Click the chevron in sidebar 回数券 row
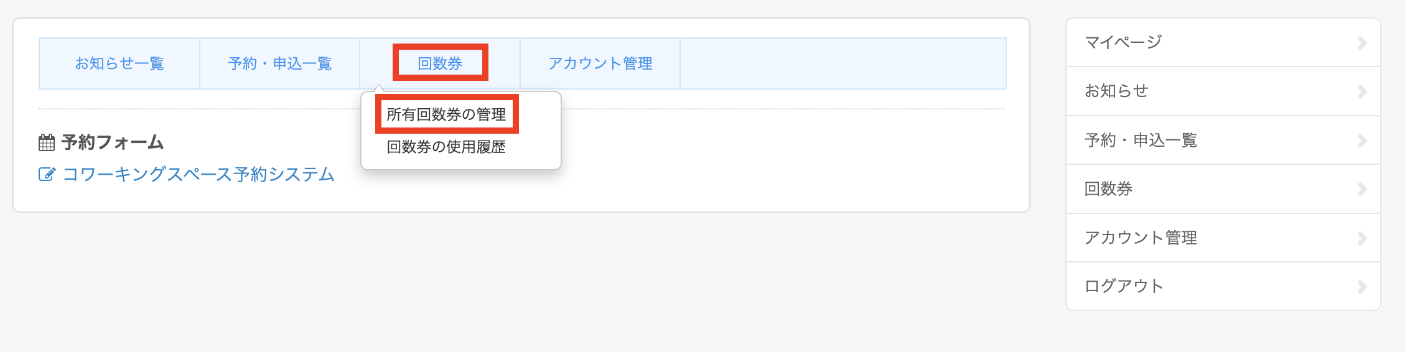The width and height of the screenshot is (1405, 352). (1361, 189)
